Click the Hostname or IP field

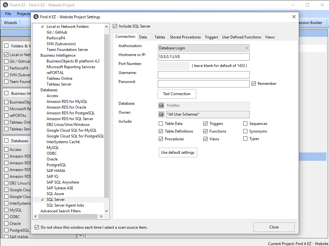click(204, 57)
